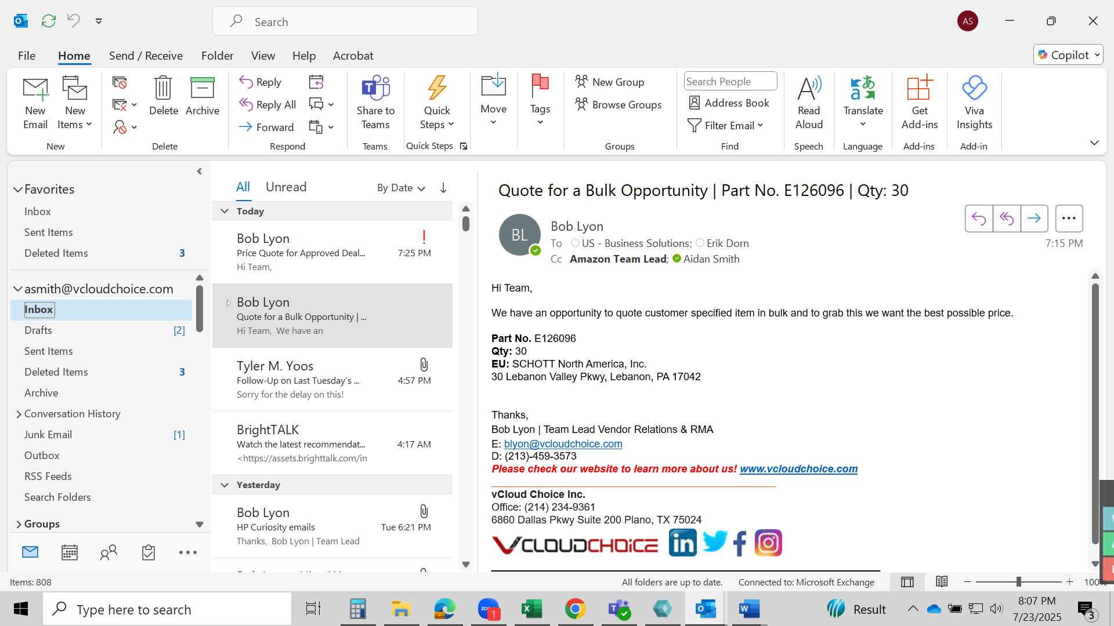Screen dimensions: 1114x626
Task: Switch to Send / Receive tab
Action: click(x=146, y=56)
